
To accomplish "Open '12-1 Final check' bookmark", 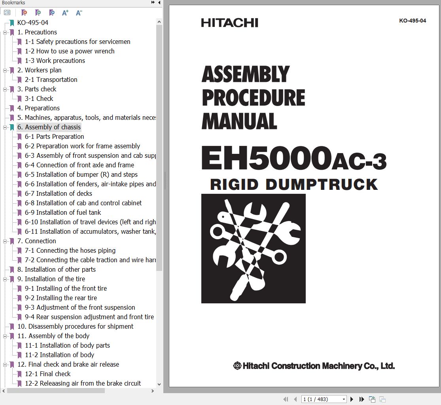I will click(47, 374).
